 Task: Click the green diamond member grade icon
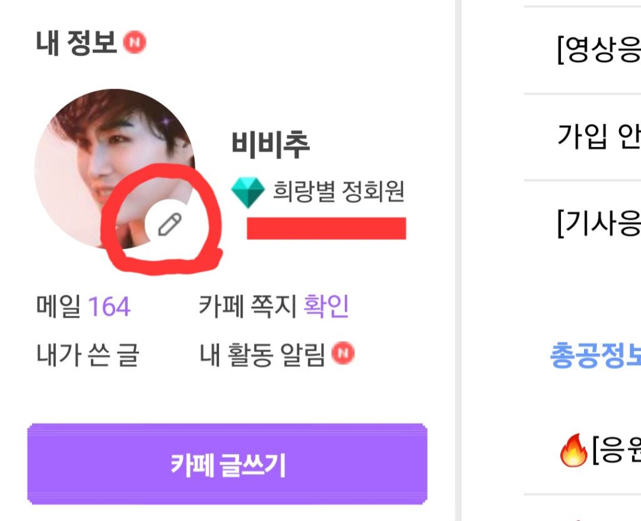tap(247, 192)
